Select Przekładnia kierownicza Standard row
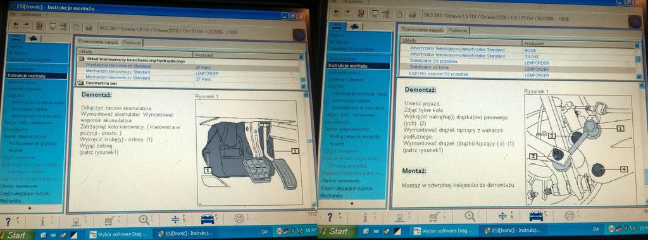 [118, 66]
